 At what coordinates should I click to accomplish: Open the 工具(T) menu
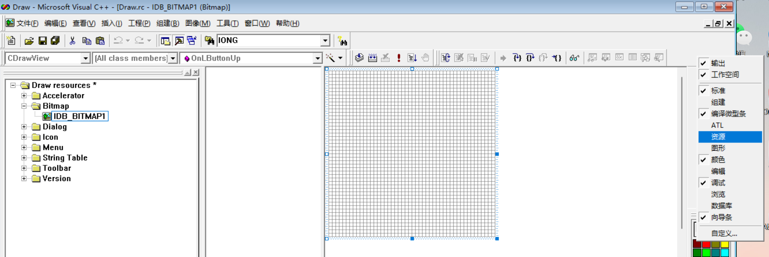point(227,23)
